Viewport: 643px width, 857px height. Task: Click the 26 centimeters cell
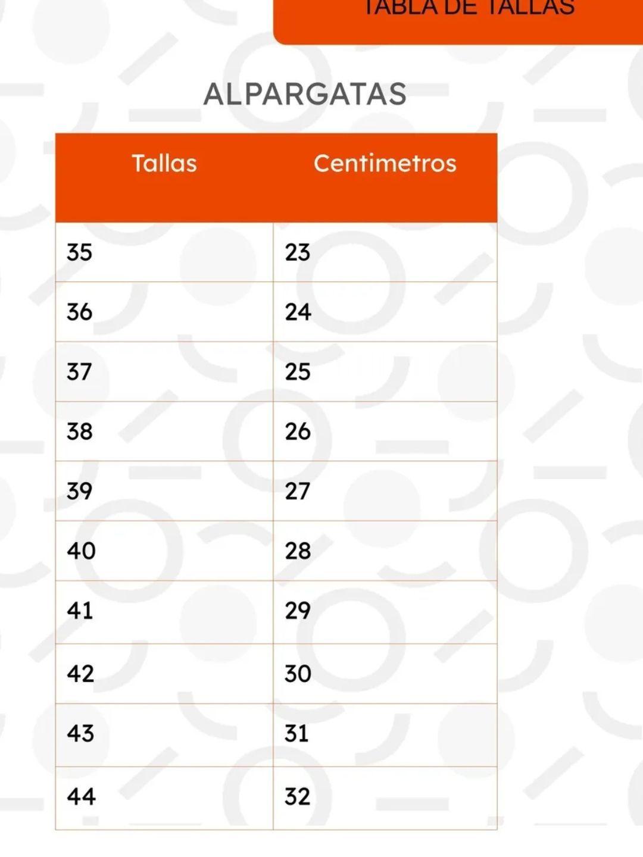(x=385, y=431)
